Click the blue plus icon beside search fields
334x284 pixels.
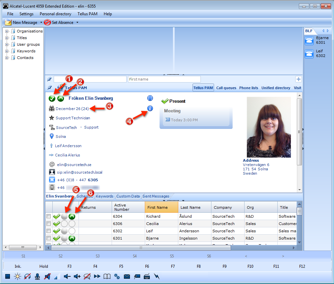298,79
